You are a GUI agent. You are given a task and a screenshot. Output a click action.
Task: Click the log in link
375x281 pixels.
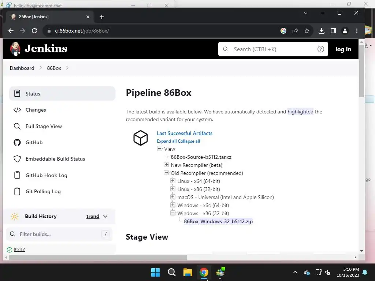(343, 49)
